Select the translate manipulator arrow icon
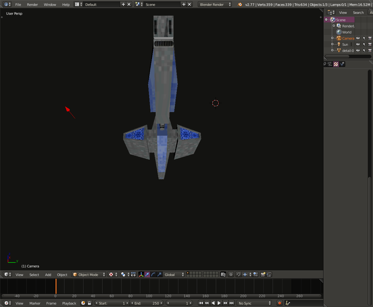373x307 pixels. tap(147, 274)
